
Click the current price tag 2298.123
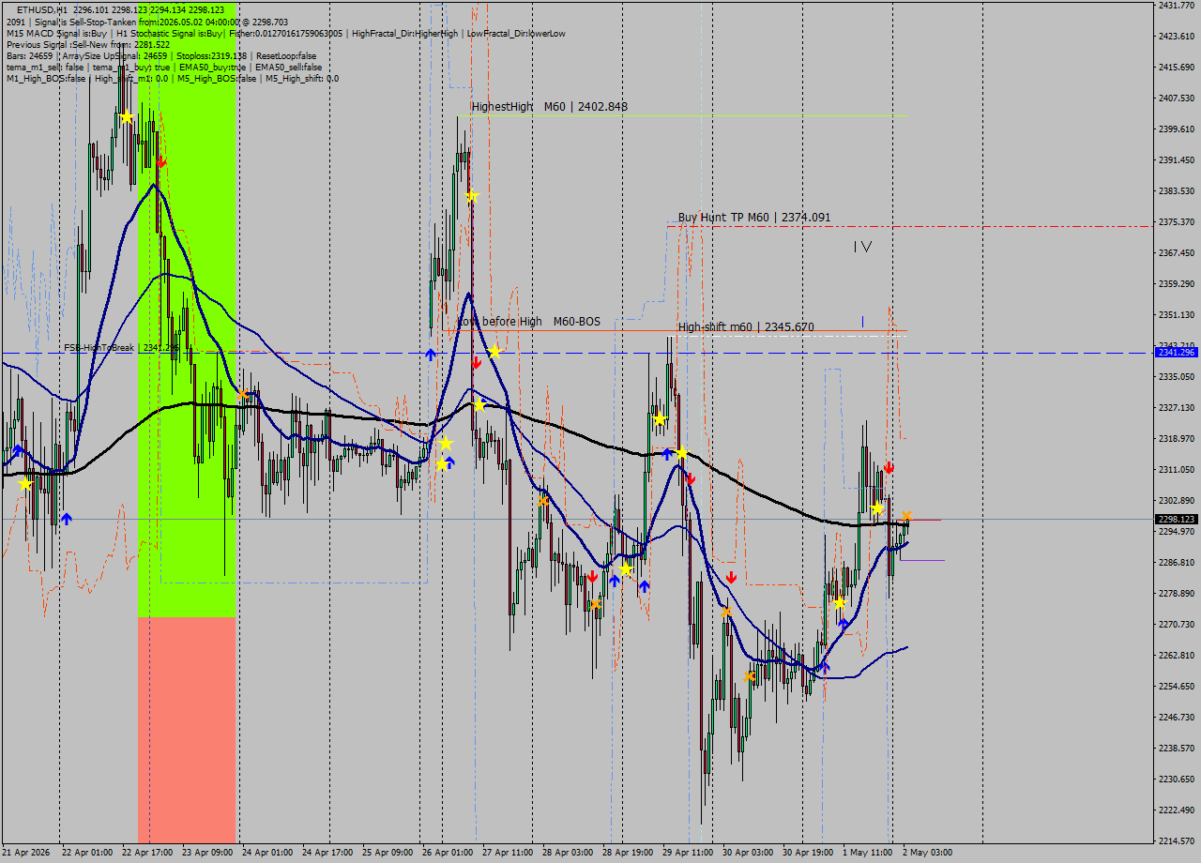(x=1177, y=520)
